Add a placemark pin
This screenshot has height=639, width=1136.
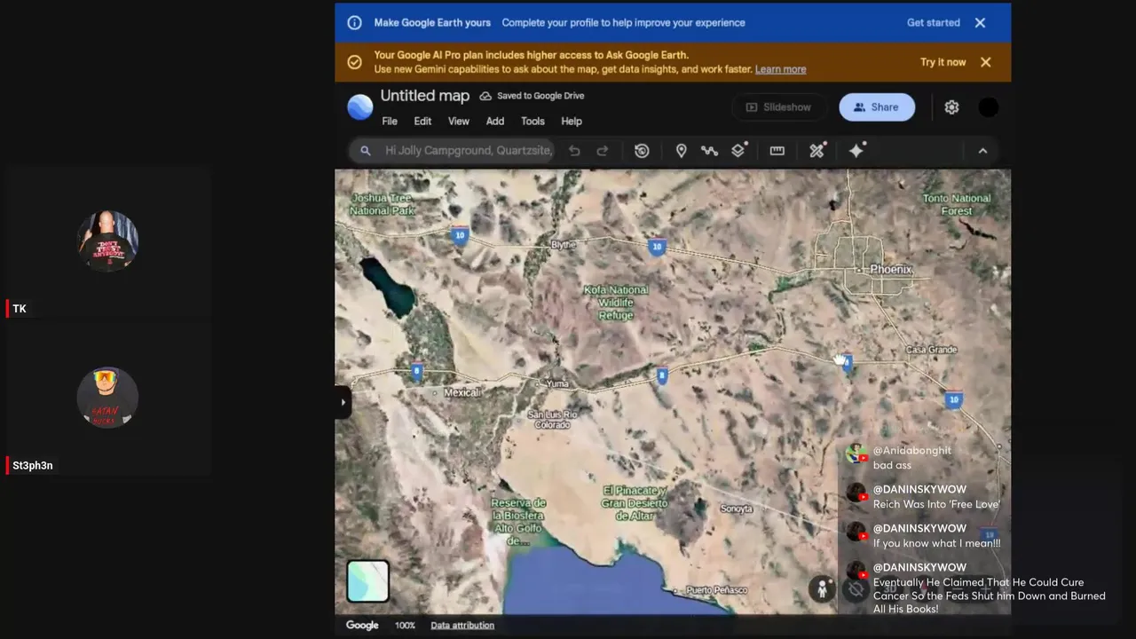tap(681, 151)
